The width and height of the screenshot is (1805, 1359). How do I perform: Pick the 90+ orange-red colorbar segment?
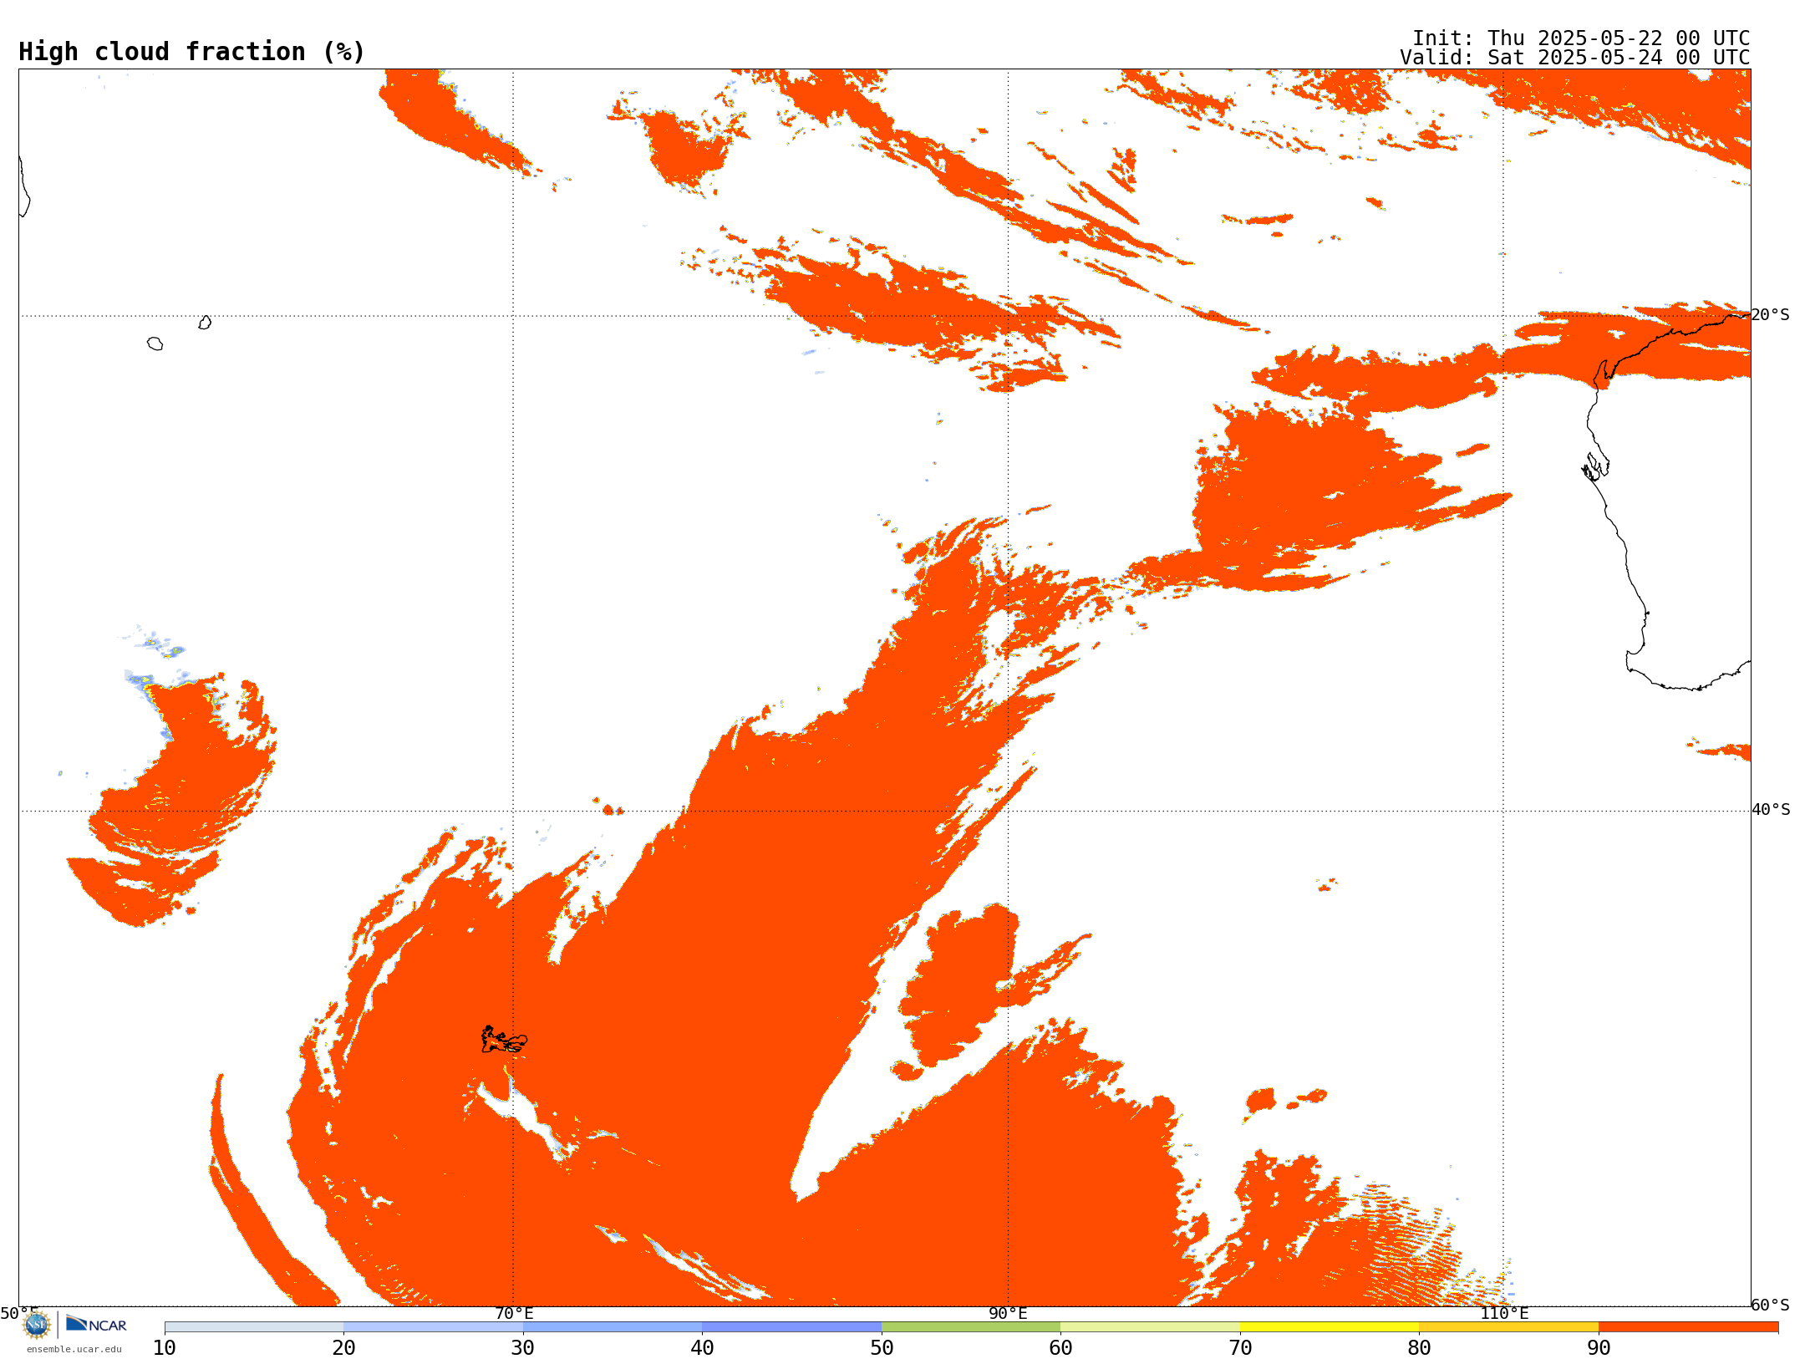[1688, 1327]
